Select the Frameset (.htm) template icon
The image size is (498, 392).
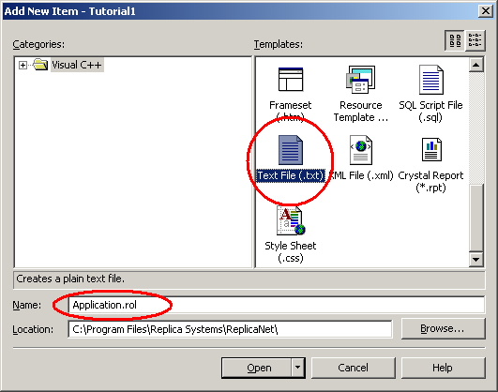(291, 80)
